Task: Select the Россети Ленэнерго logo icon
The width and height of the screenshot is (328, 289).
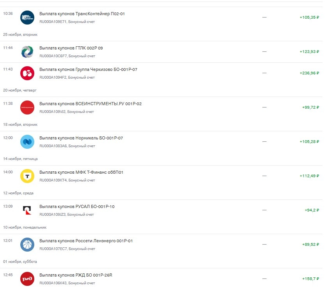Action: click(27, 245)
